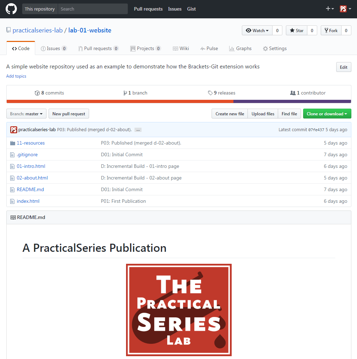This screenshot has height=359, width=357.
Task: Click practicalseries-lab avatar in commit row
Action: (14, 130)
